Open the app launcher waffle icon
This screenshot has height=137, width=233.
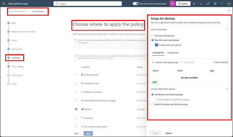pos(4,3)
